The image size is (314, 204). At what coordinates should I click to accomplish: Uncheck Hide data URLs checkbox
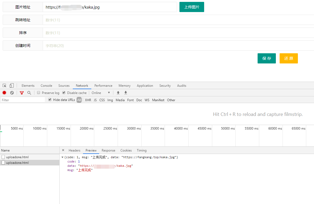click(x=50, y=100)
